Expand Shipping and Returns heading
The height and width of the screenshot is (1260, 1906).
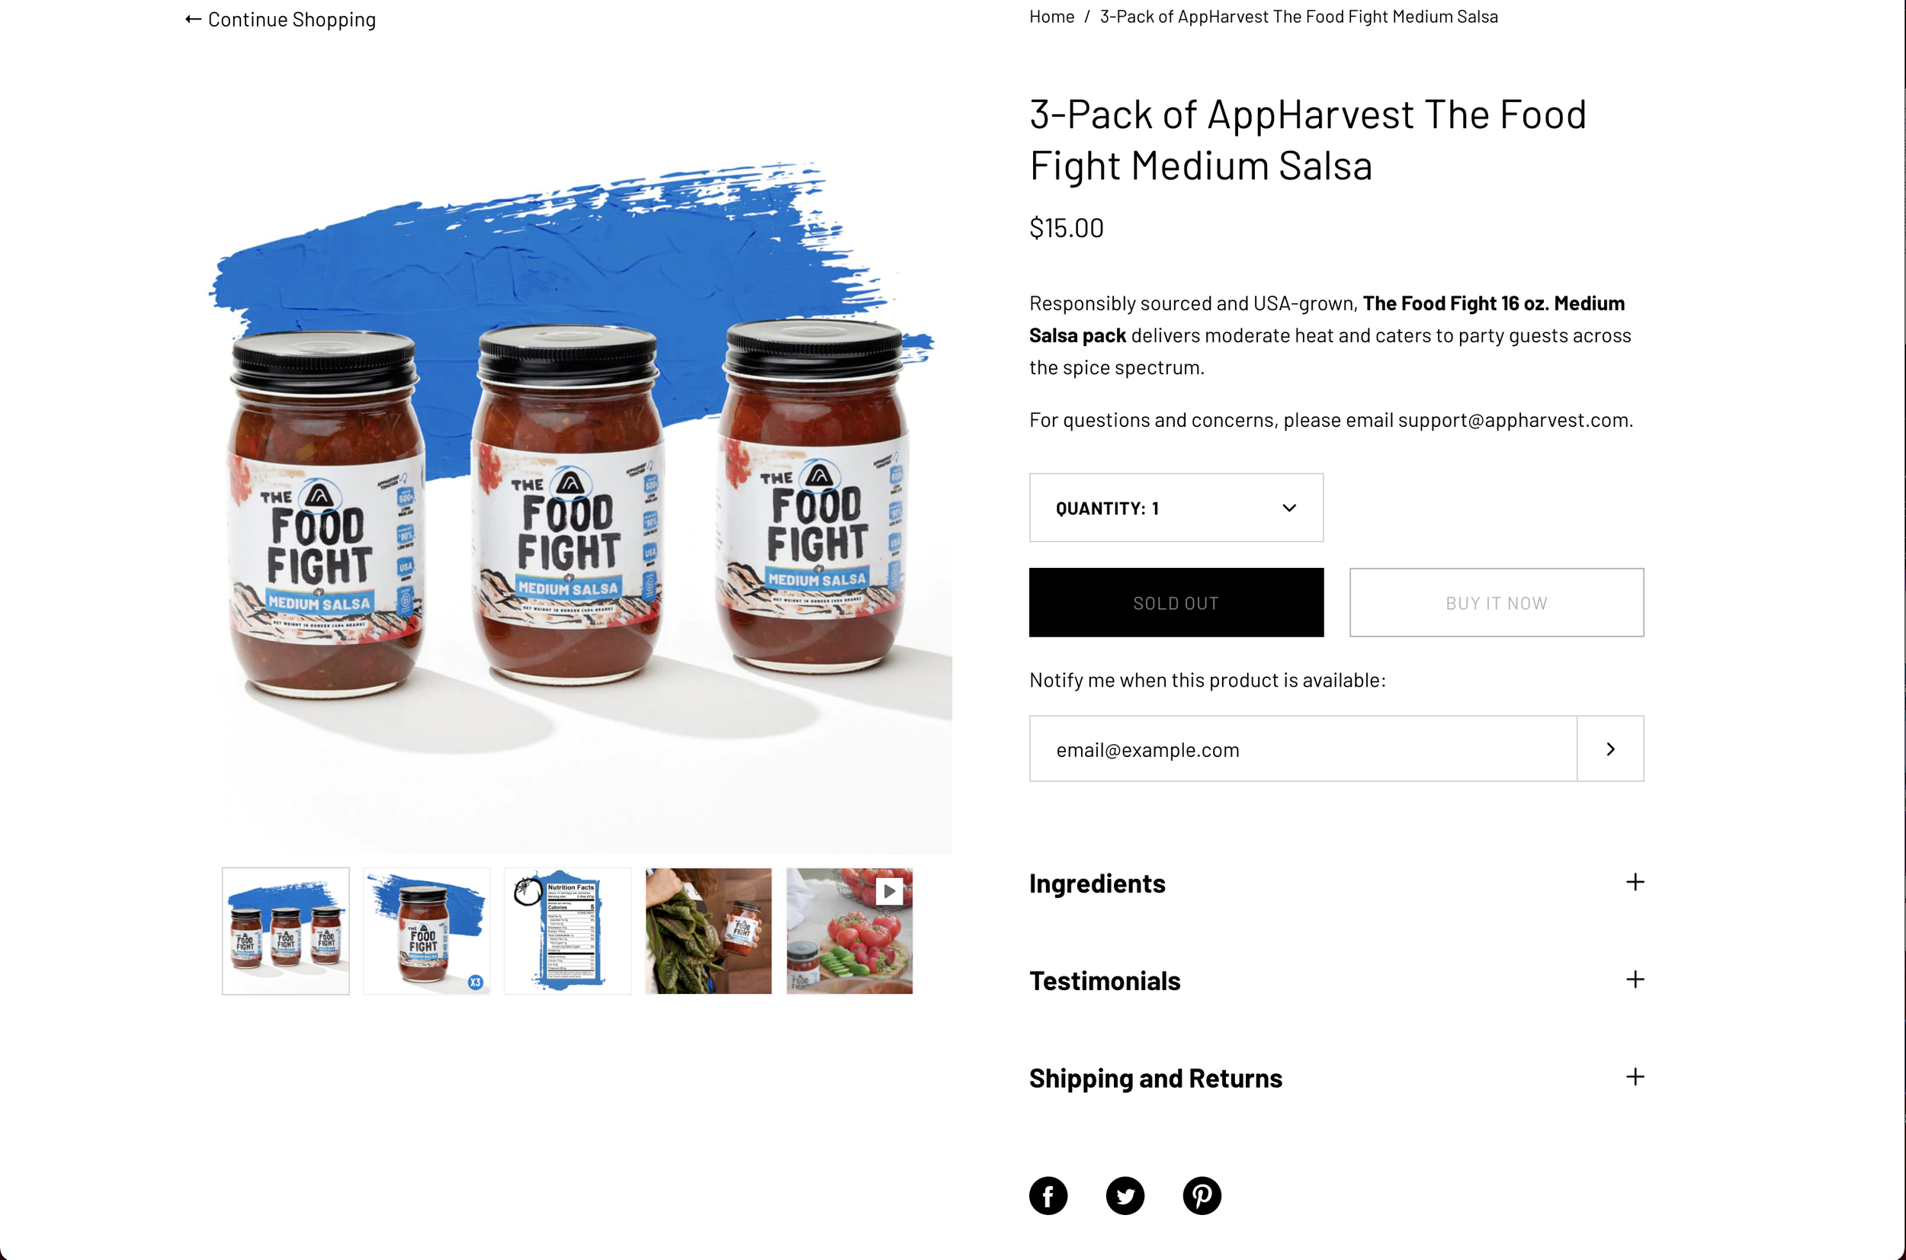(1156, 1078)
